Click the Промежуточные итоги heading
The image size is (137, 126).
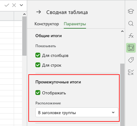pos(58,82)
